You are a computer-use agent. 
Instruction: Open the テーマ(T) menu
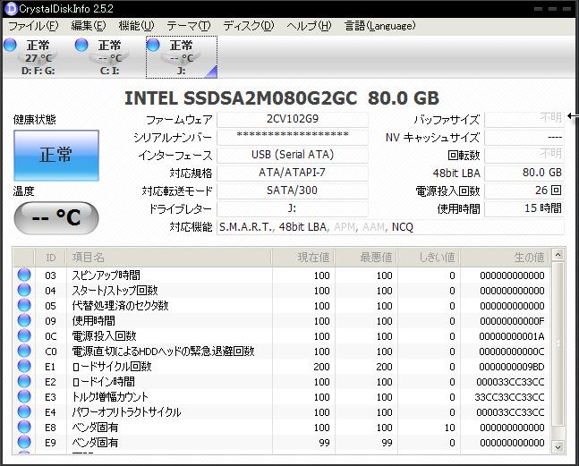click(x=188, y=26)
